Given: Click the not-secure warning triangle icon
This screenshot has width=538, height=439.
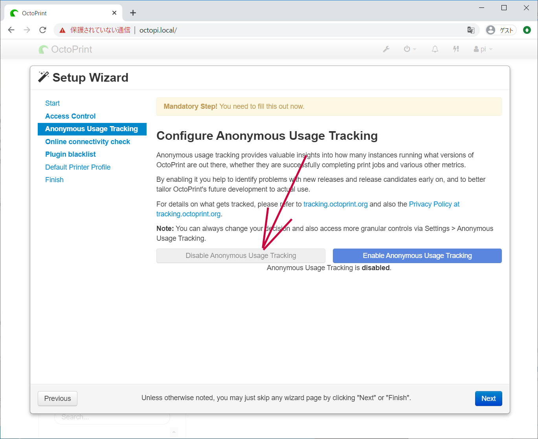Looking at the screenshot, I should (x=62, y=30).
